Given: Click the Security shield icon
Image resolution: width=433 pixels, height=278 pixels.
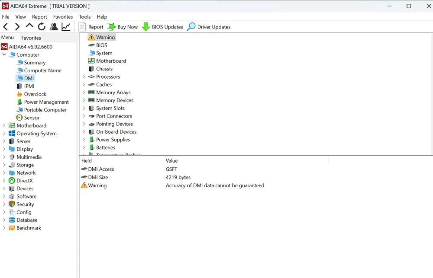Looking at the screenshot, I should (12, 205).
